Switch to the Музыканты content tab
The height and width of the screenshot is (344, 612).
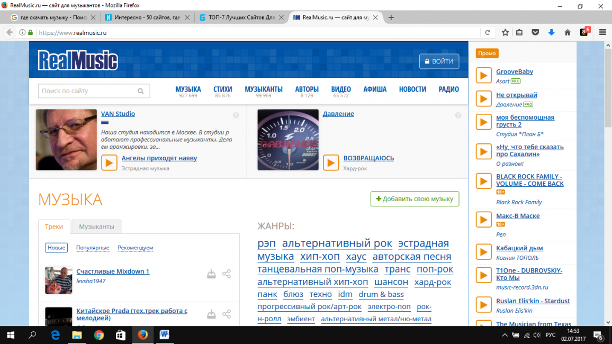click(96, 227)
